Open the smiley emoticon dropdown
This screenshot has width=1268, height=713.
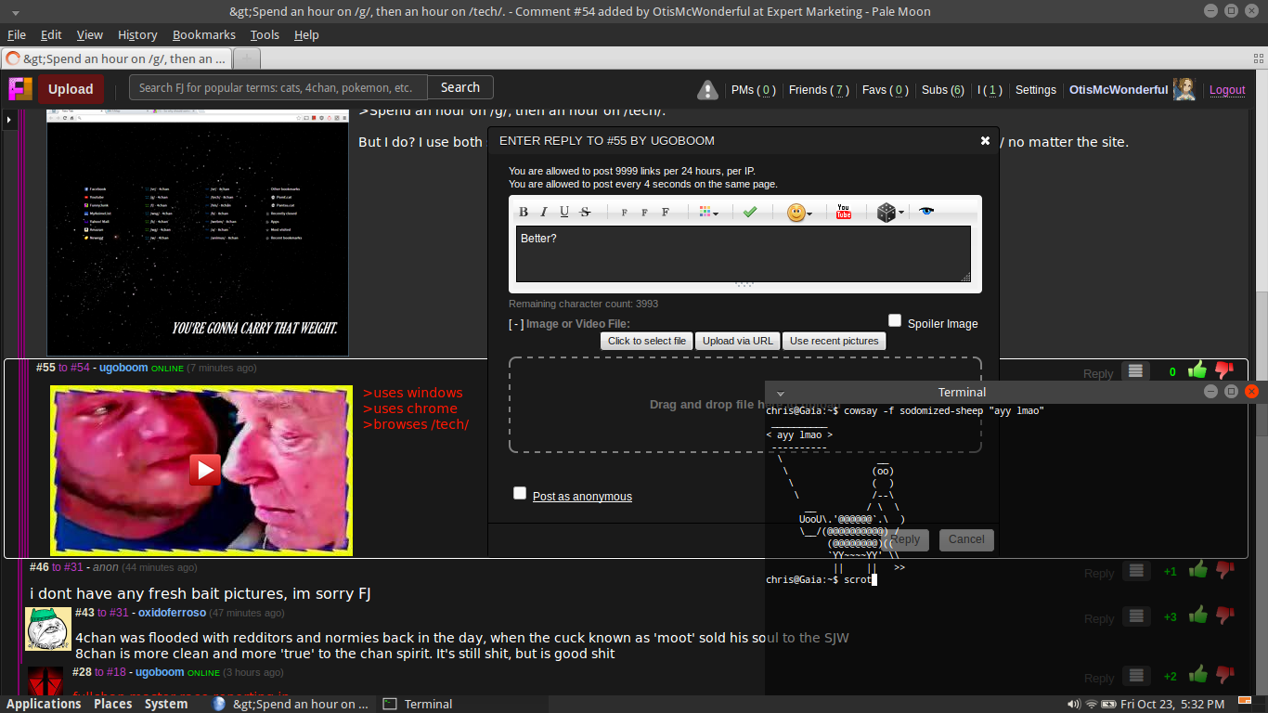(799, 213)
